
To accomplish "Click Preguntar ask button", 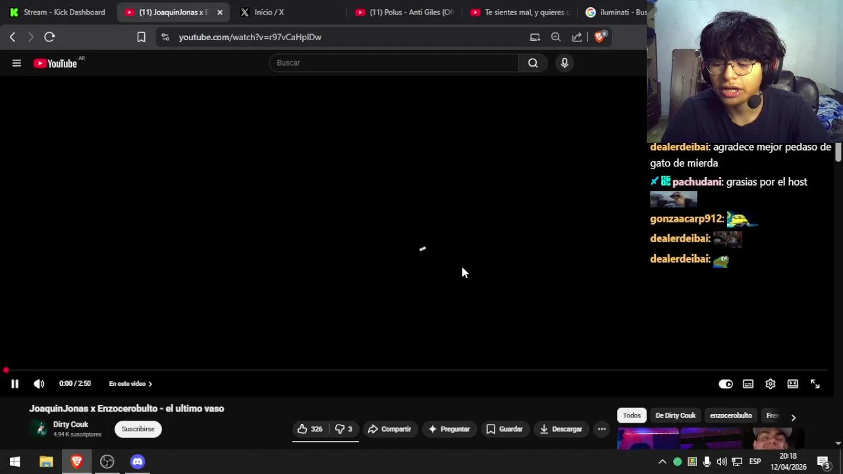I will click(x=449, y=429).
